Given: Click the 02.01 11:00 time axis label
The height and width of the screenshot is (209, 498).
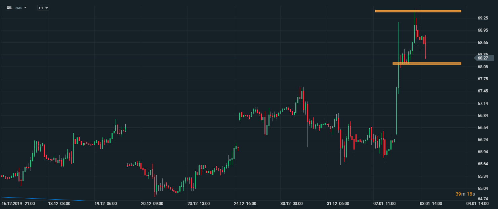Looking at the screenshot, I should 385,204.
